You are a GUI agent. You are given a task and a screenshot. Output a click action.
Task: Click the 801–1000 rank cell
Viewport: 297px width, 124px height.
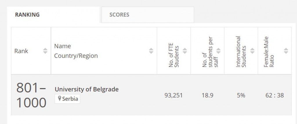click(31, 95)
